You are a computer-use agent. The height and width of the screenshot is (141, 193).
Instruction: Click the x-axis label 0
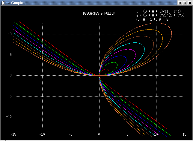99,134
